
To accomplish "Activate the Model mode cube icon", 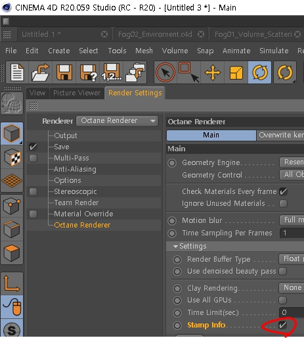I will coord(12,133).
